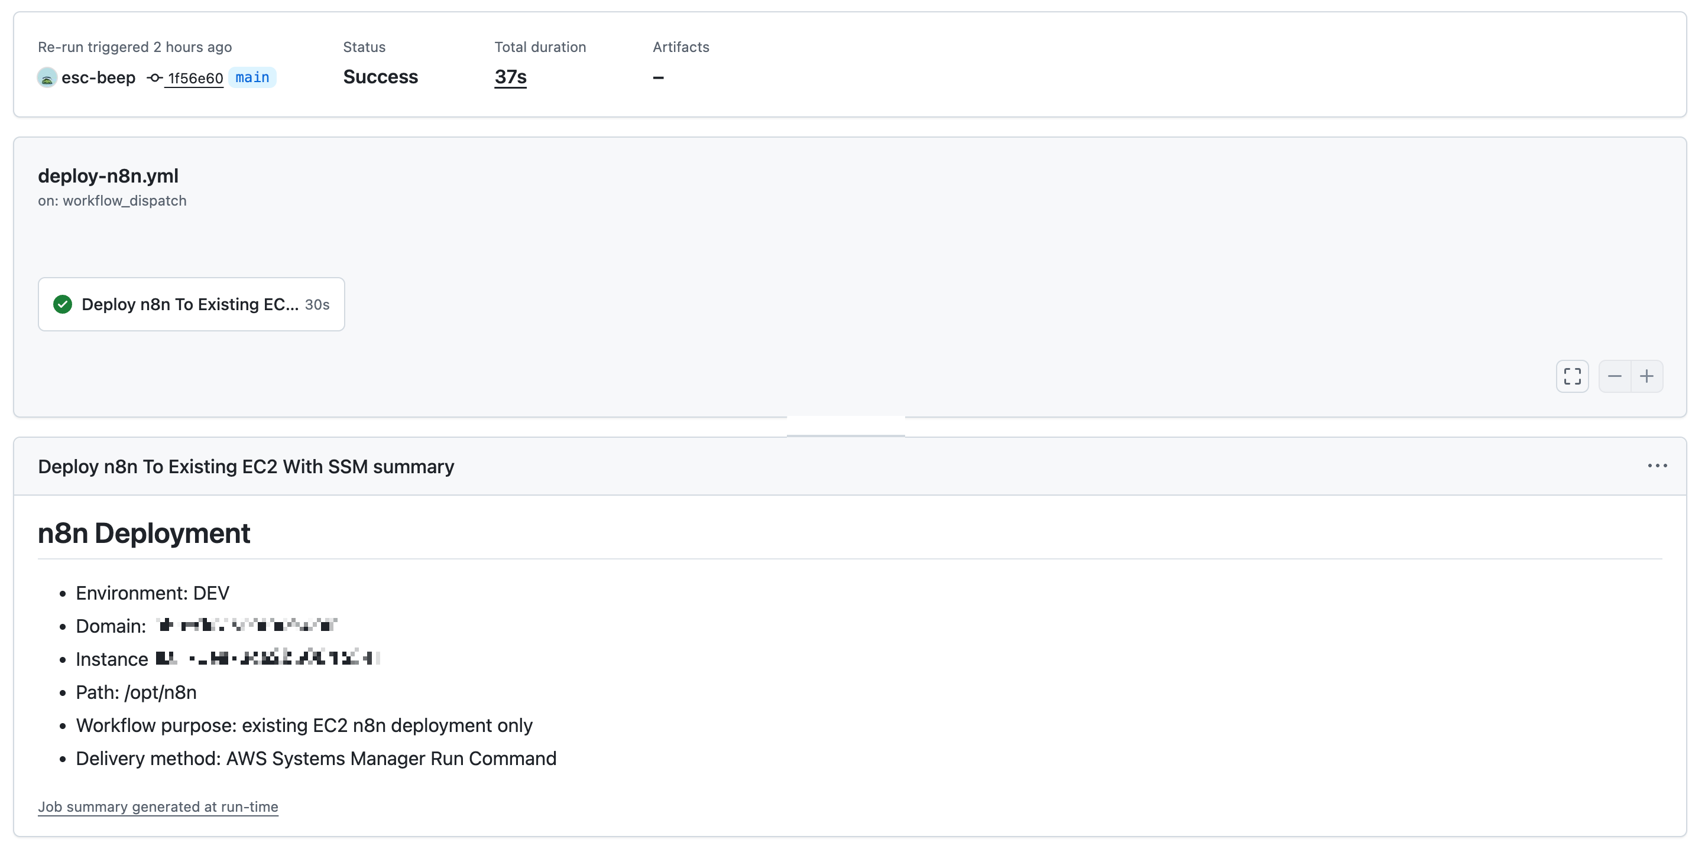Click the 30s job duration text
The image size is (1692, 846).
[x=317, y=304]
